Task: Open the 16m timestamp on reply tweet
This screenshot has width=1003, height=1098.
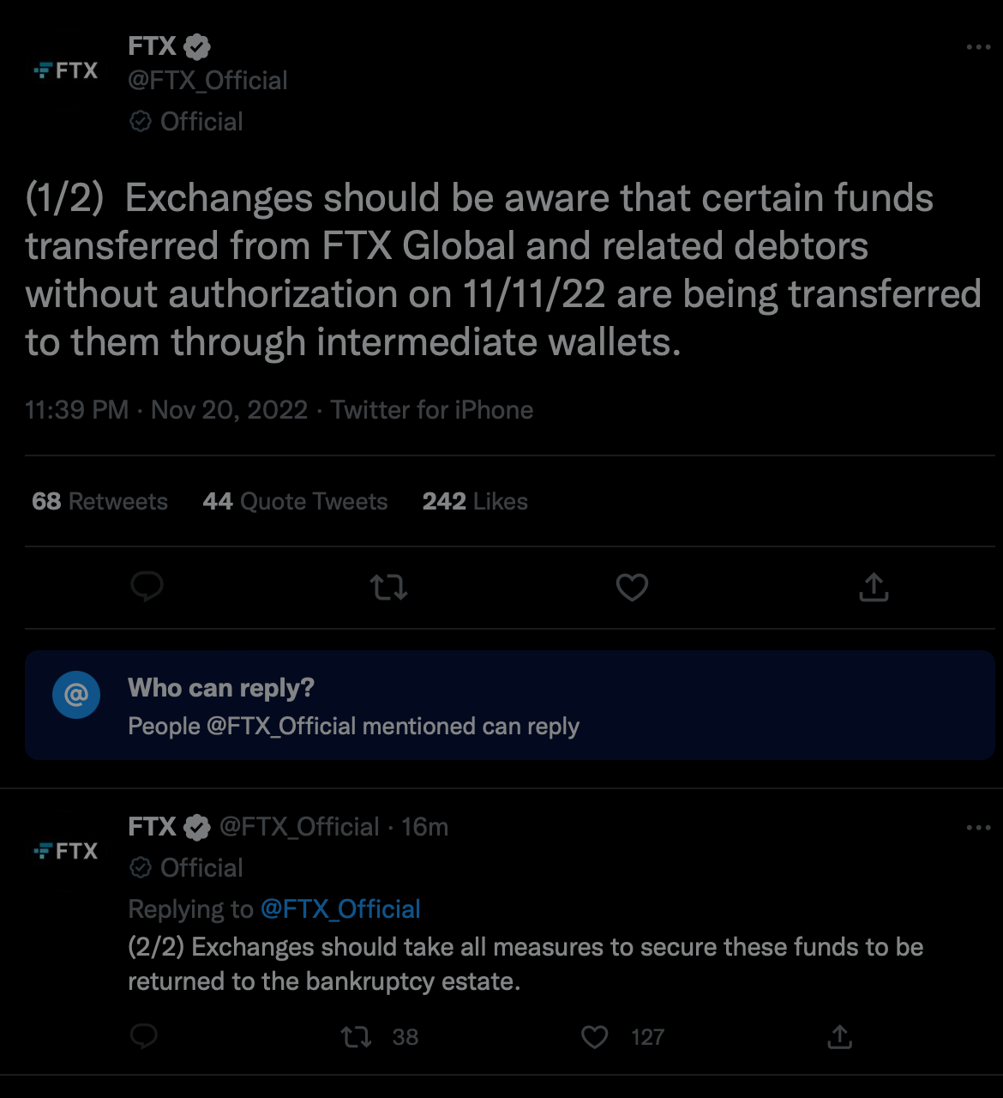Action: 425,827
